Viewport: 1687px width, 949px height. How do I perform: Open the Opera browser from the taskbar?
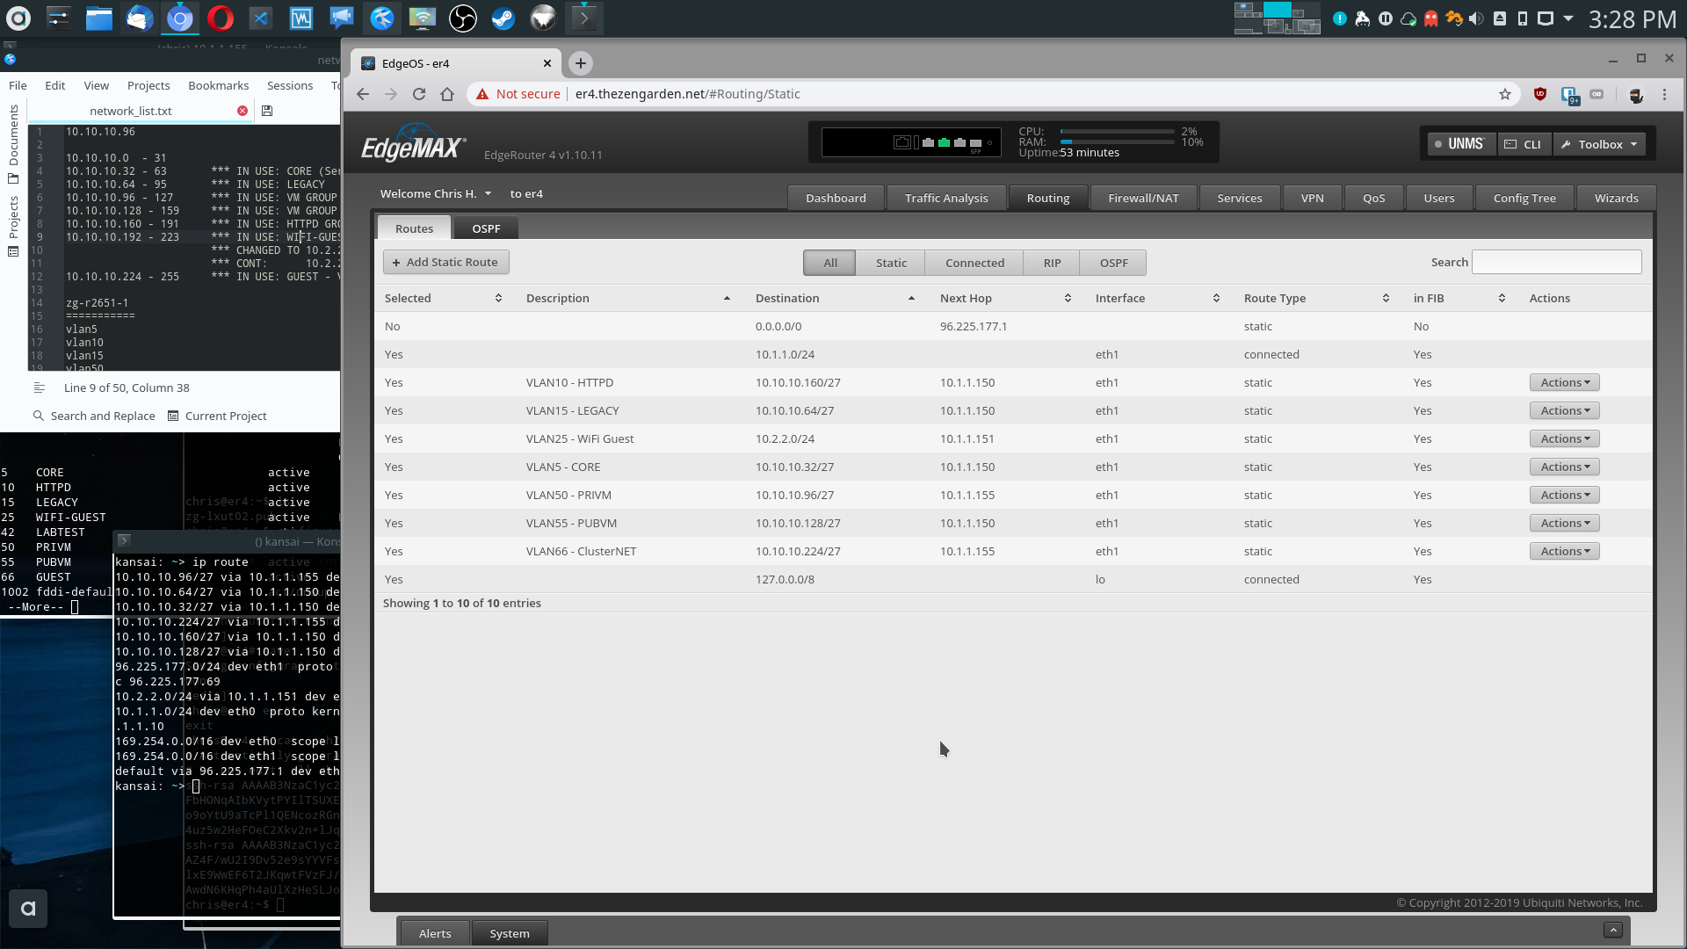(x=220, y=18)
